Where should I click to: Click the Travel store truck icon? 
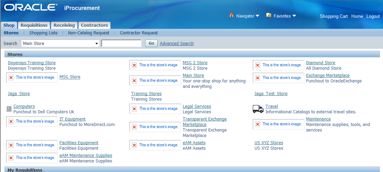(x=258, y=109)
